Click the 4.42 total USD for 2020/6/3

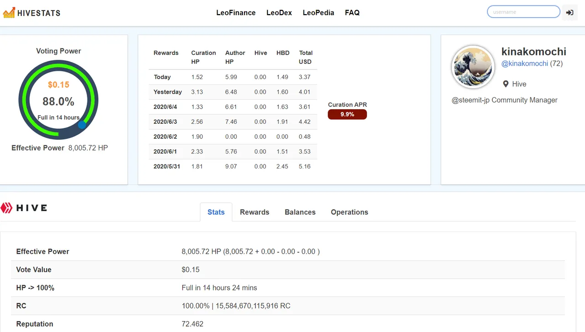(x=304, y=122)
